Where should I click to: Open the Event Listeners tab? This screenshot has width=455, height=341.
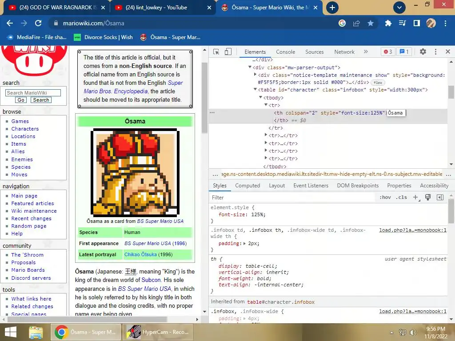pos(311,186)
